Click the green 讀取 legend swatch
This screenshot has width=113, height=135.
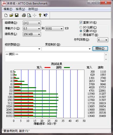click(67, 67)
